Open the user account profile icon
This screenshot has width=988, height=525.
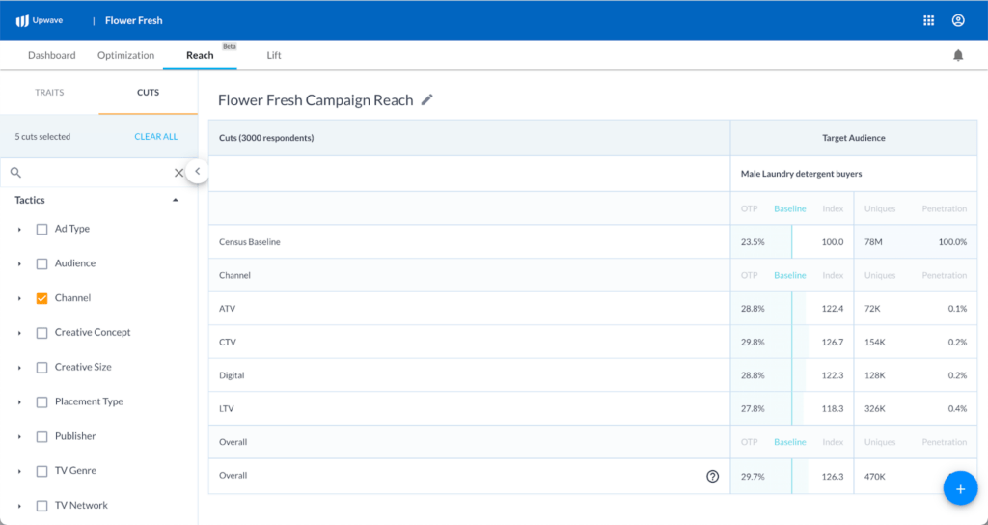958,21
